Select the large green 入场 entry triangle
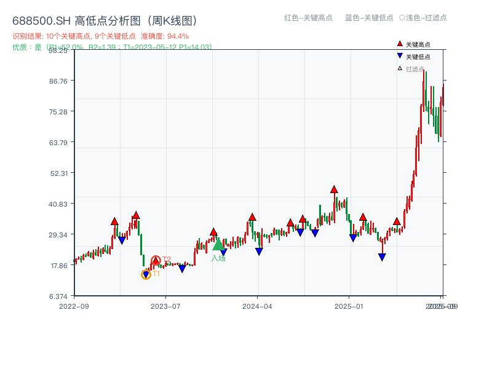The image size is (492, 369). tap(219, 244)
